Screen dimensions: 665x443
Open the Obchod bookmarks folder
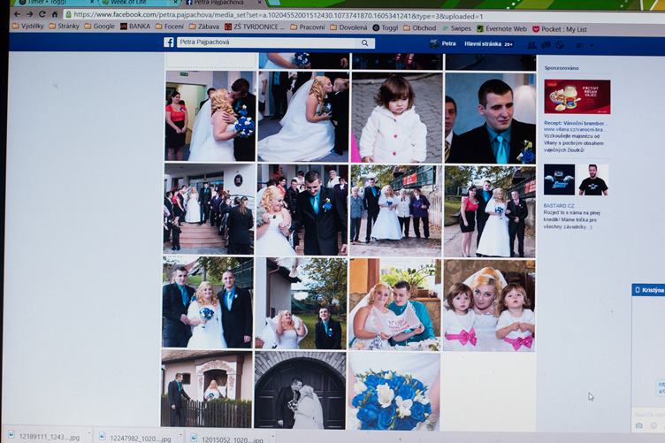419,28
